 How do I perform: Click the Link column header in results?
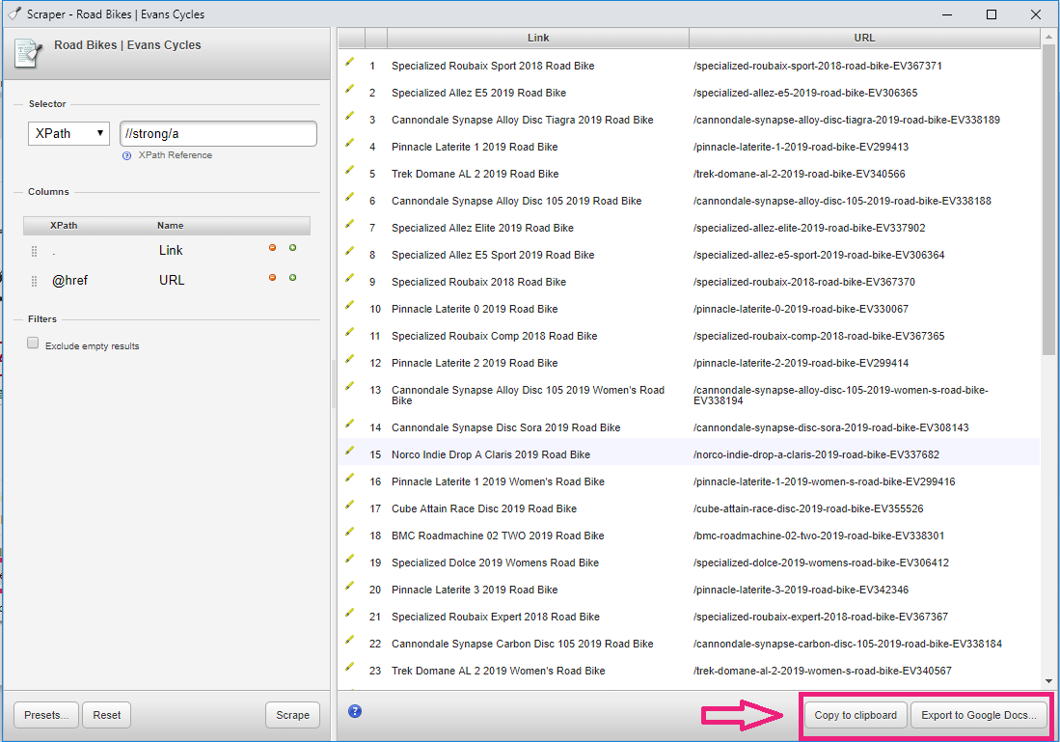coord(538,38)
